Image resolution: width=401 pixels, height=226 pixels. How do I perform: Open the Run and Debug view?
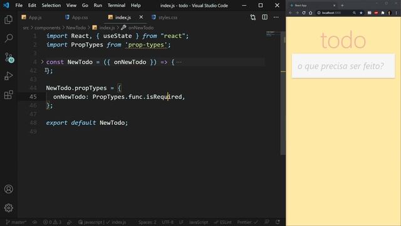click(8, 76)
